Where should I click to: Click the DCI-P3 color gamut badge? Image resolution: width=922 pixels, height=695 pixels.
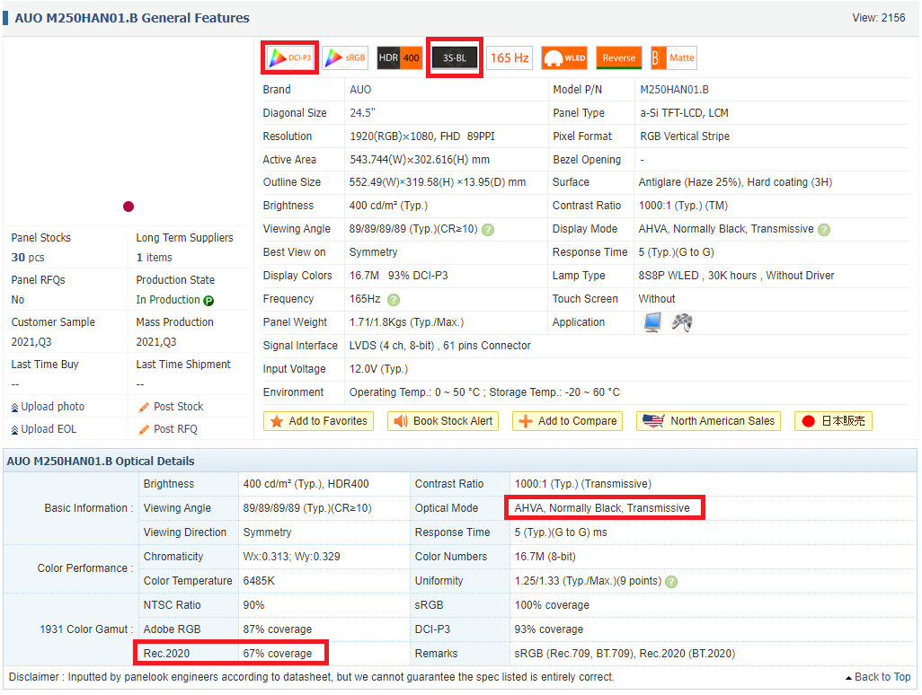(x=290, y=57)
